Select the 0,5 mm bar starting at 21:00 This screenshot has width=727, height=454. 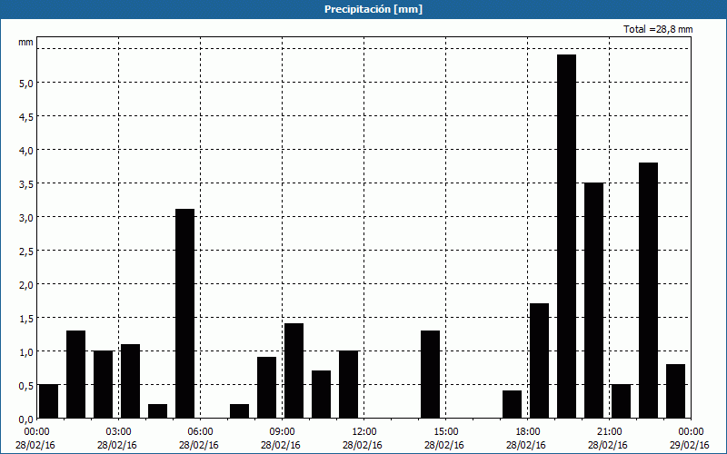pyautogui.click(x=621, y=401)
